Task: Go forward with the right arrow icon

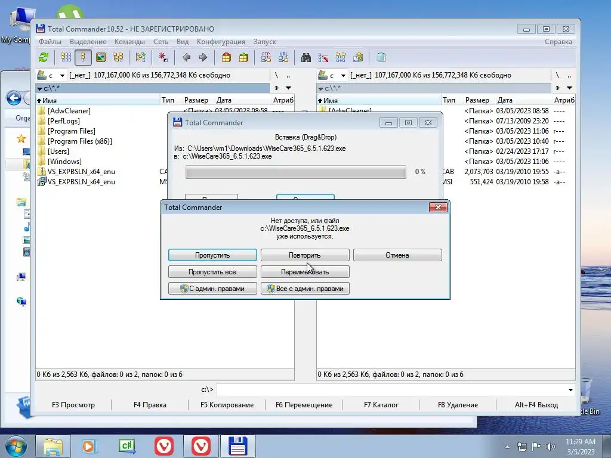Action: pos(203,58)
